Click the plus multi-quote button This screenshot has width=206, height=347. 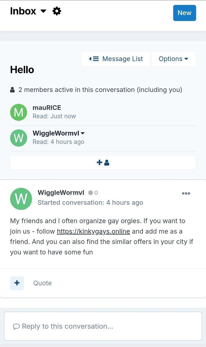click(17, 283)
